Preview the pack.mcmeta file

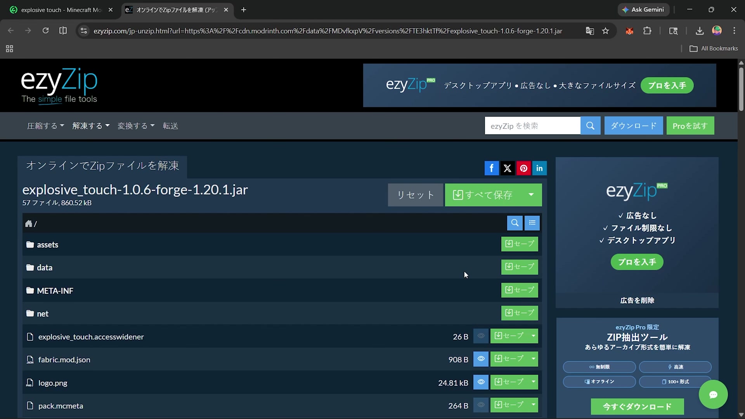click(x=481, y=405)
